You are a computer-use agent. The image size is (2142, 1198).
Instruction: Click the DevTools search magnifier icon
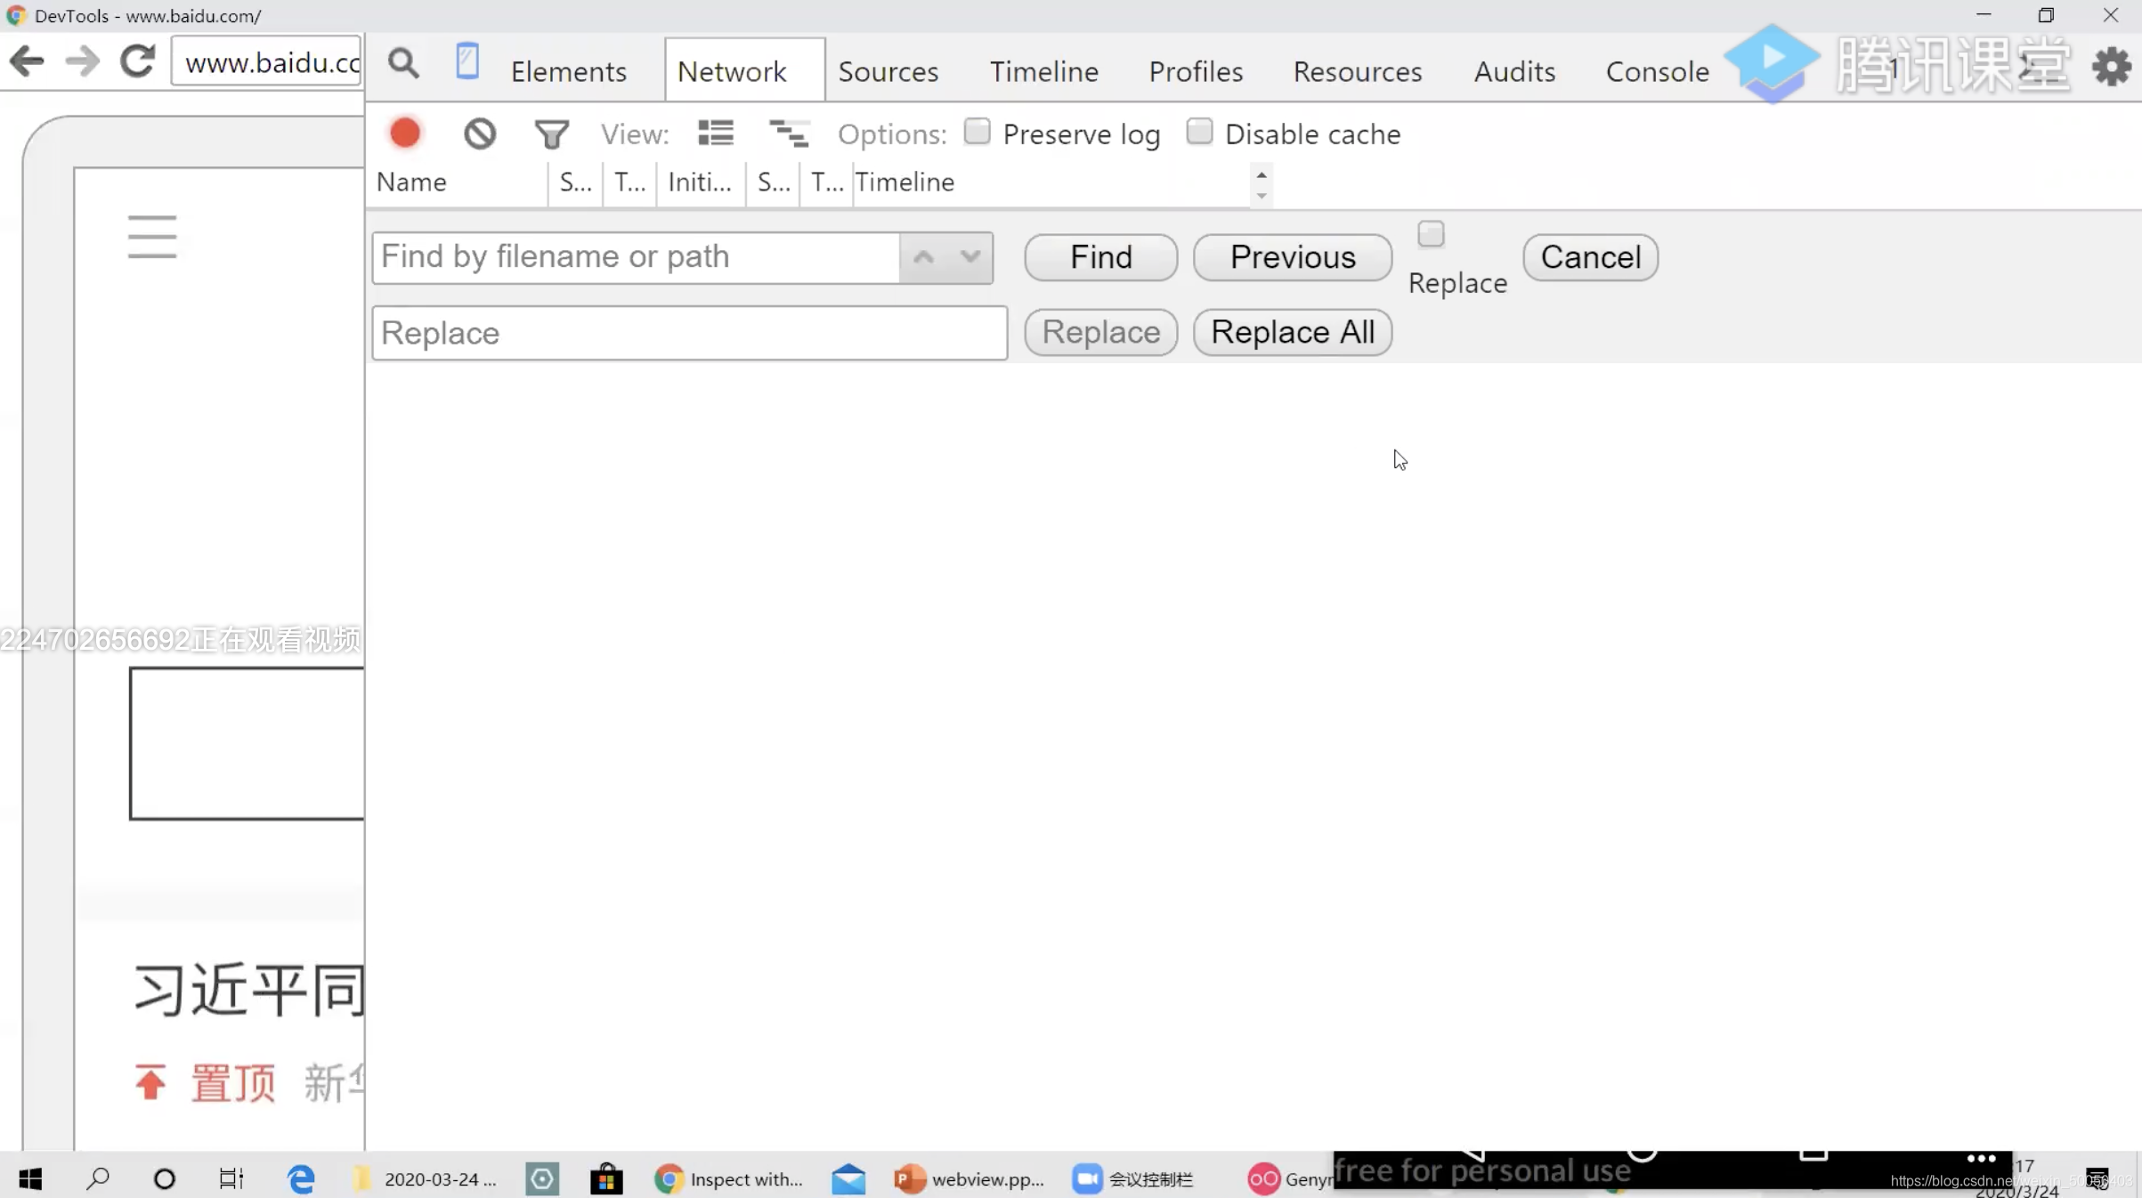point(403,64)
